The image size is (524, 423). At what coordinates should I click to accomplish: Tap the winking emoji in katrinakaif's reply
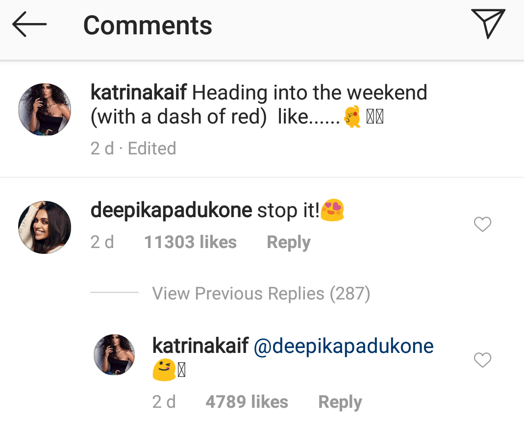(164, 370)
